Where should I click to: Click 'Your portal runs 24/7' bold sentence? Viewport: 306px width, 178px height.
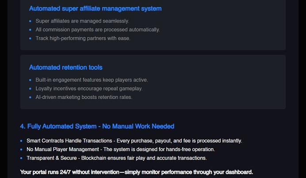[x=136, y=172]
